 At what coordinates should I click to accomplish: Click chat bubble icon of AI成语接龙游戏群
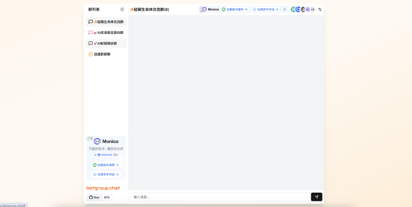tap(91, 32)
